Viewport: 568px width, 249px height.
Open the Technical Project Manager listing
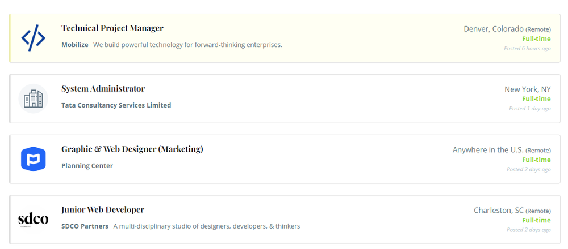[112, 28]
